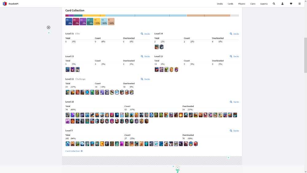307x173 pixels.
Task: Open Decks search for Level 15
Action: [145, 34]
